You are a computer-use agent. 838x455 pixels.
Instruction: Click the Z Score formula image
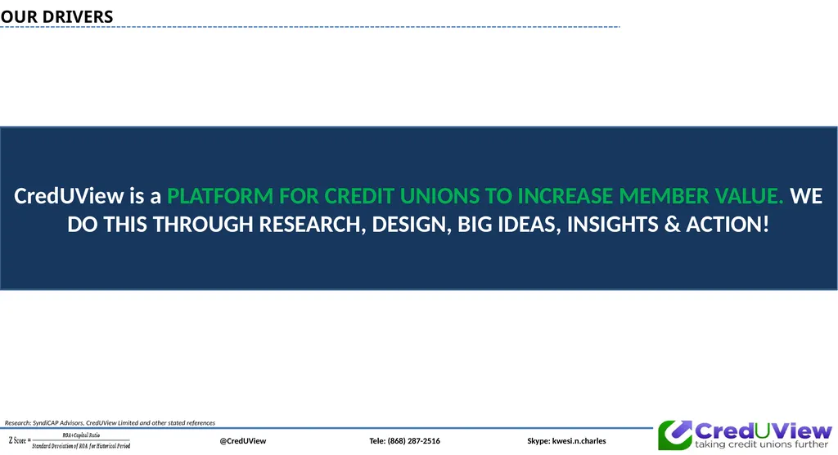tap(69, 440)
